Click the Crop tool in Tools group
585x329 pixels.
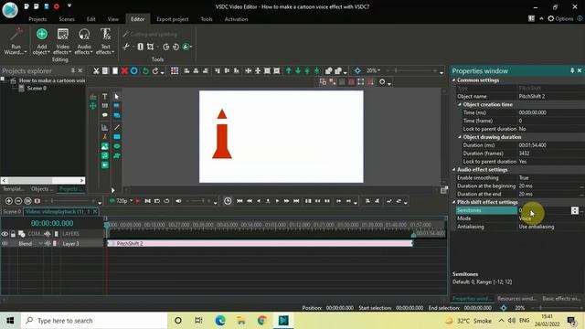[x=150, y=47]
